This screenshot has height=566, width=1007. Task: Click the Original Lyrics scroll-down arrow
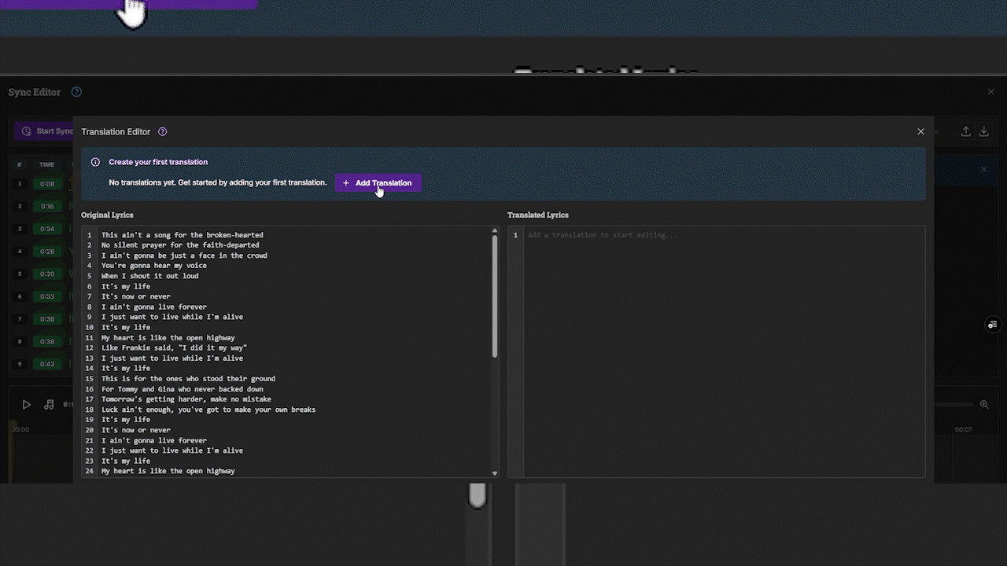pyautogui.click(x=495, y=473)
